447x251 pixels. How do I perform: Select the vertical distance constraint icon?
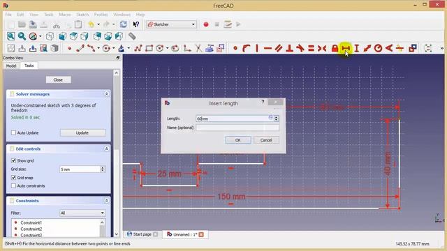pos(357,48)
